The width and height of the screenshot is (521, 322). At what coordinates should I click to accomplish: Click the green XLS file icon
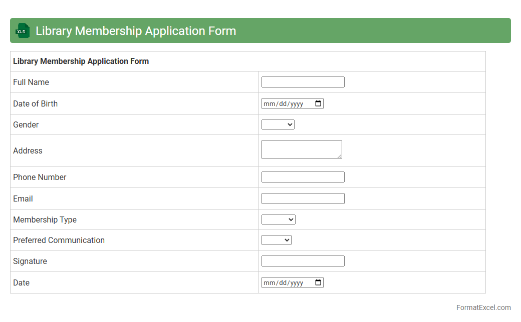click(x=22, y=30)
